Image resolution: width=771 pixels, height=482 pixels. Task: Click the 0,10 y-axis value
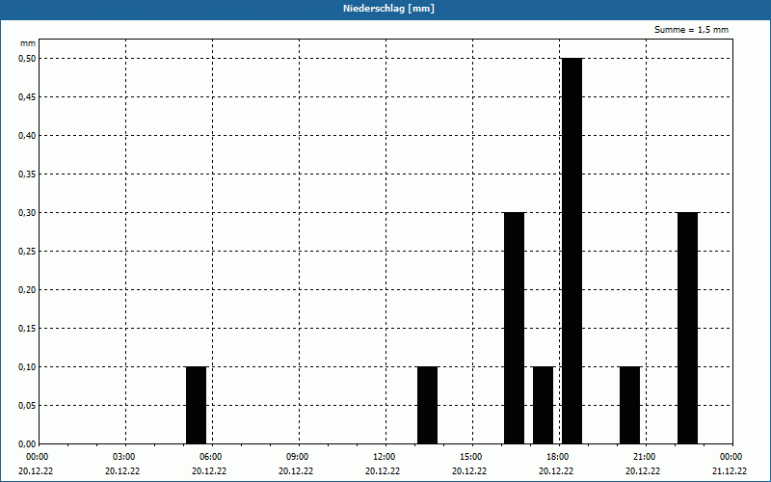point(27,367)
